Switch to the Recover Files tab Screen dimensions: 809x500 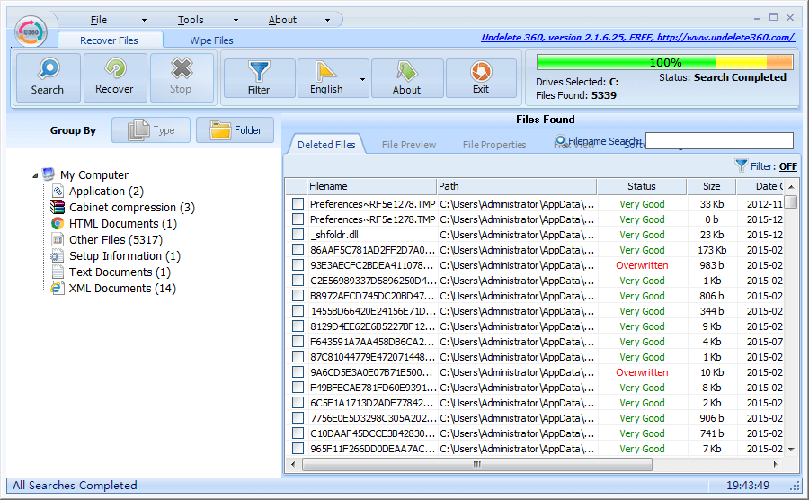click(110, 40)
